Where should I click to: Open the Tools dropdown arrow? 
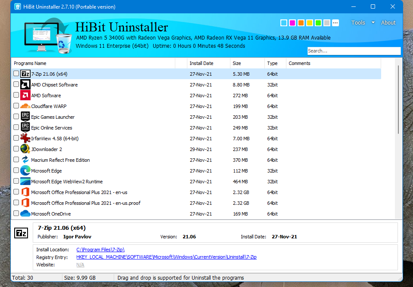point(373,23)
